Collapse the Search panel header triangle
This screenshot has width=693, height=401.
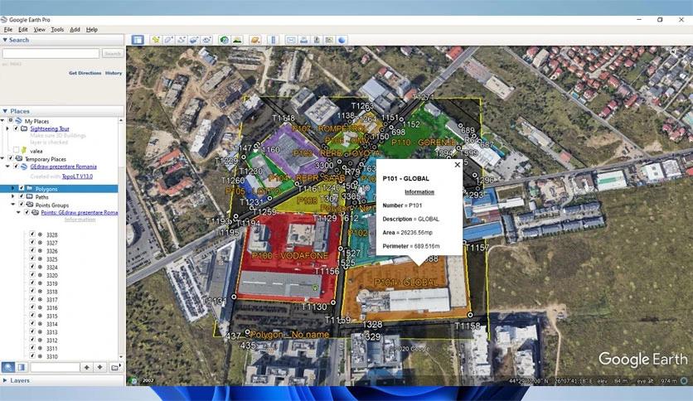[5, 40]
